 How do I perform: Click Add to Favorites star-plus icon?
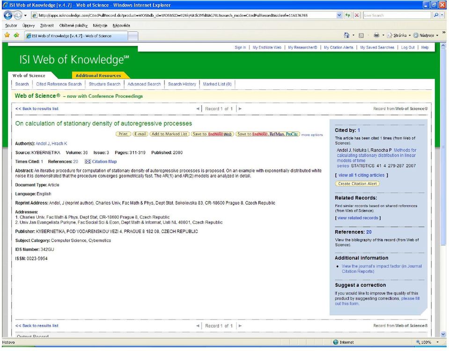click(16, 35)
